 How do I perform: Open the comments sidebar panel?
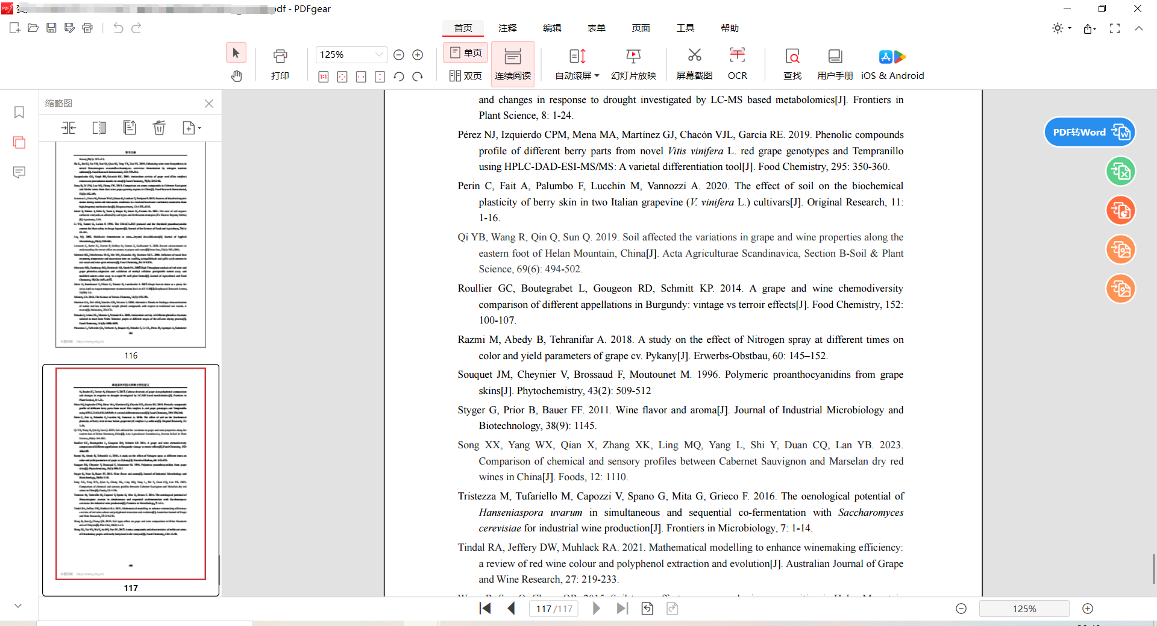coord(19,173)
